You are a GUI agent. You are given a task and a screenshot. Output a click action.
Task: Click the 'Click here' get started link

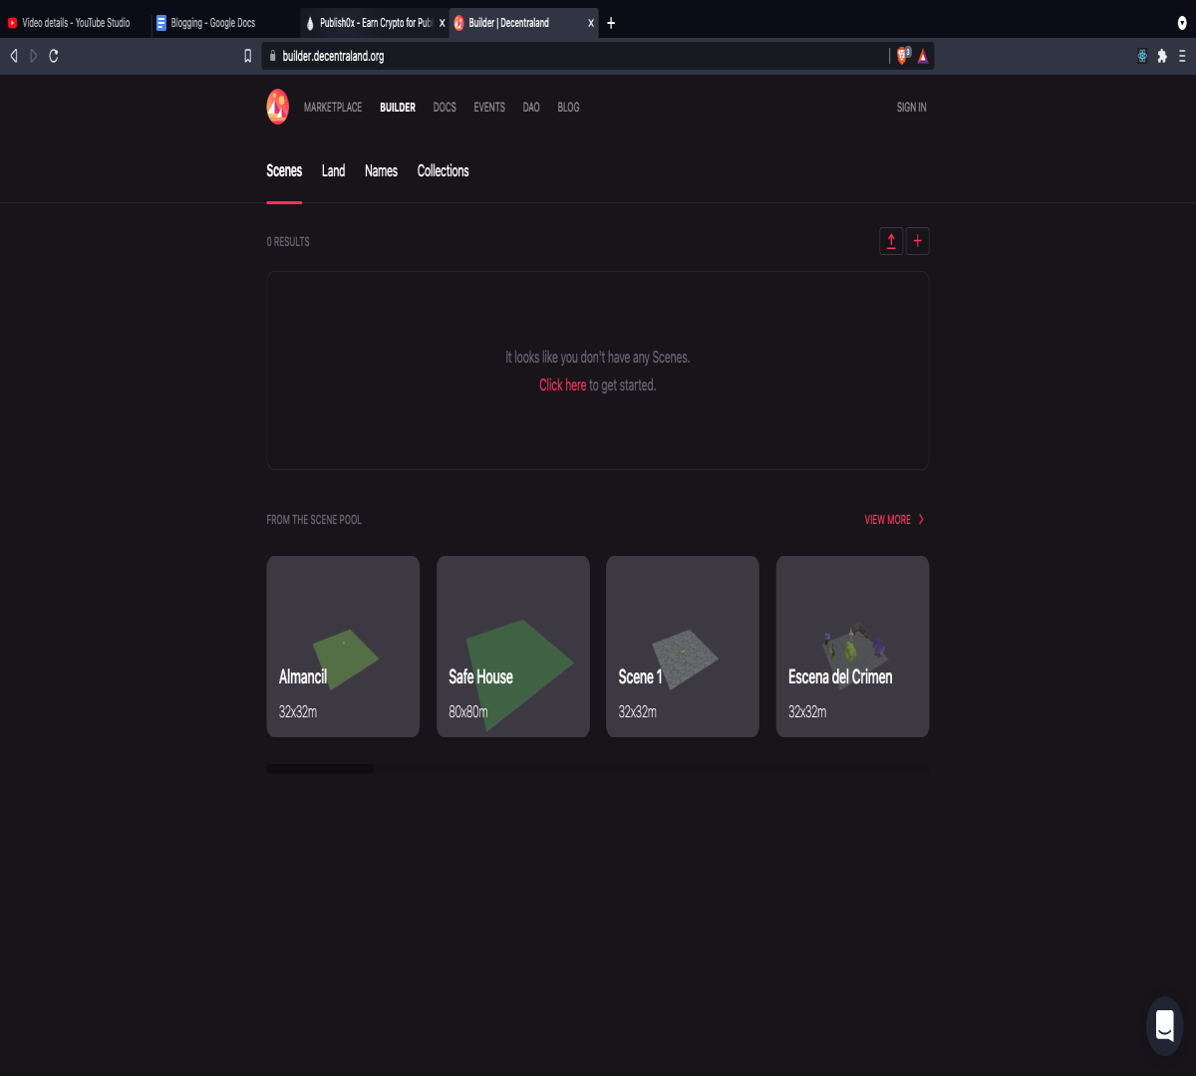coord(562,385)
